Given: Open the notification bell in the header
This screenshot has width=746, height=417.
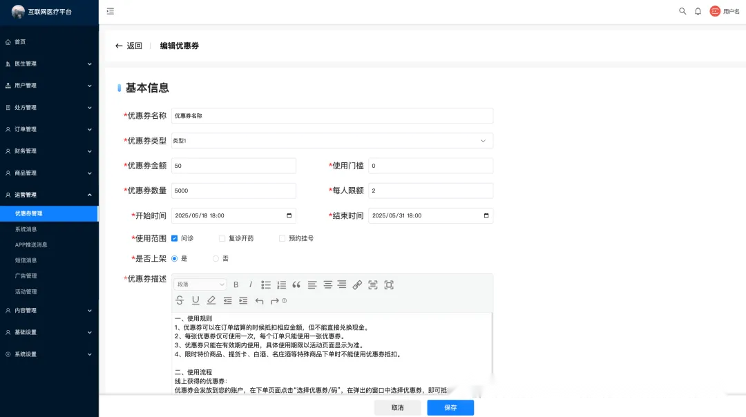Looking at the screenshot, I should pos(698,11).
